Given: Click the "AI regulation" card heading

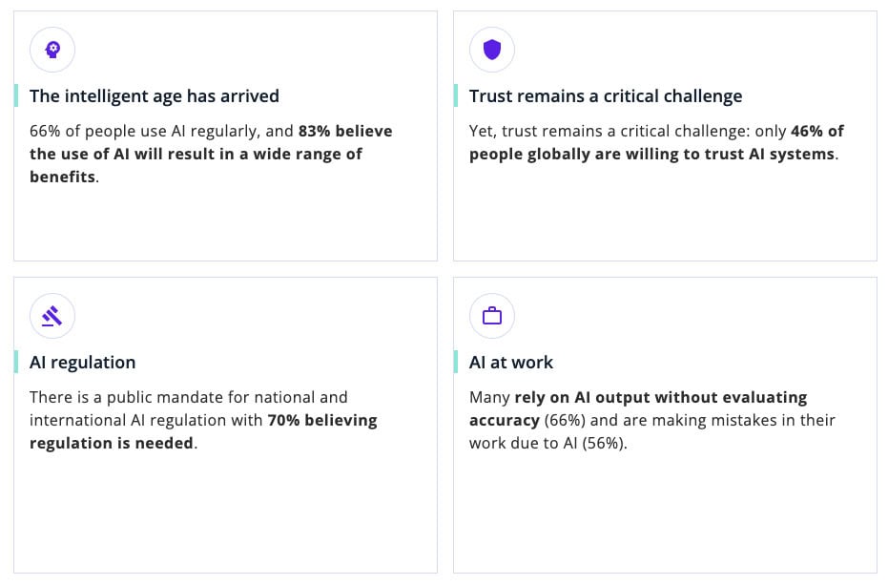Looking at the screenshot, I should [x=83, y=362].
